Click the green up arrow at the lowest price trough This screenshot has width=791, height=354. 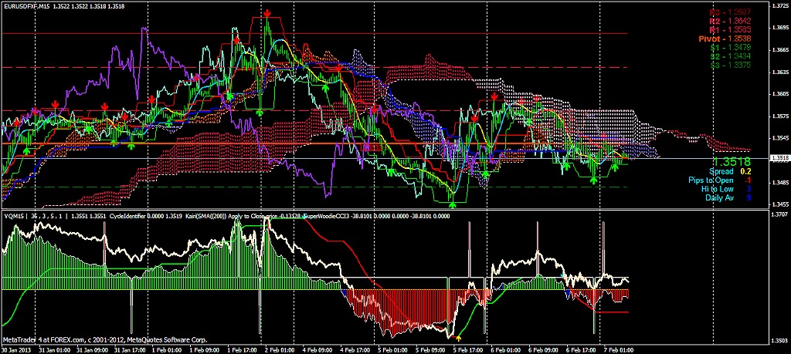pos(453,201)
